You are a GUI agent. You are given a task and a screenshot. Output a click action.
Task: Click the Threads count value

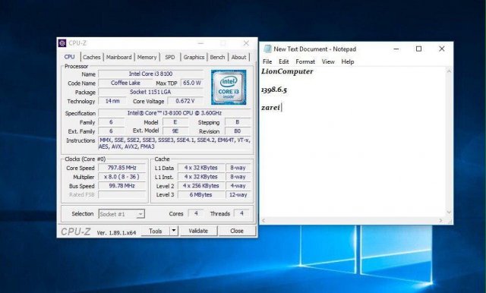click(x=241, y=213)
